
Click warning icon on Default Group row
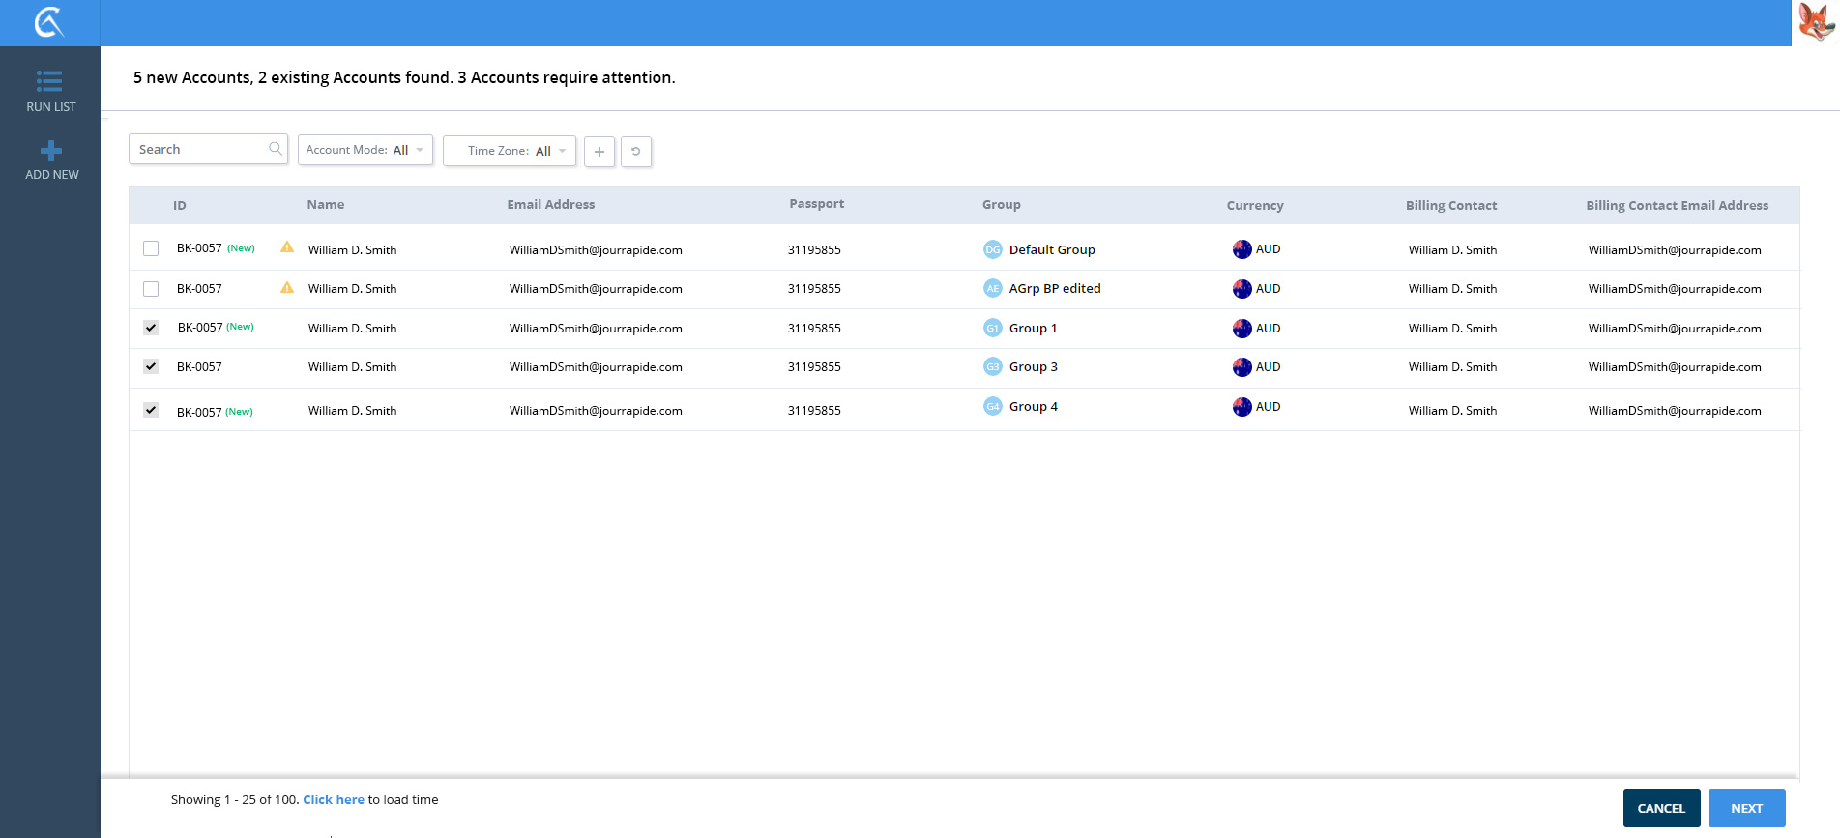click(287, 247)
